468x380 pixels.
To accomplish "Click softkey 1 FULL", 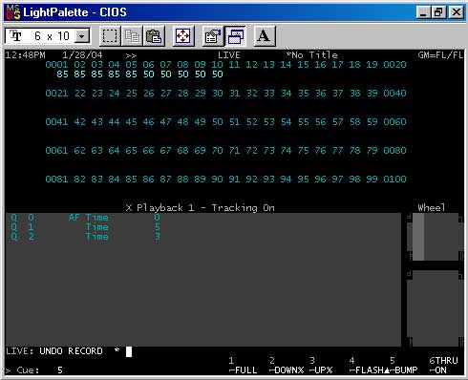I will pos(243,366).
